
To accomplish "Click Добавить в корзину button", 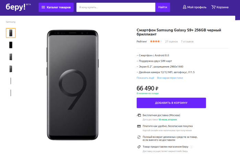I will (x=171, y=103).
